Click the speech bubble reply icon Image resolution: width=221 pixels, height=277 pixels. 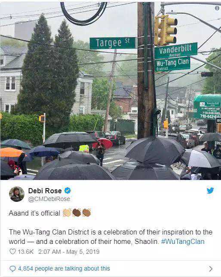[12, 269]
